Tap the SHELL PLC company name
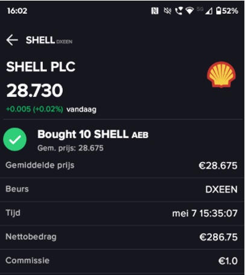 [41, 66]
